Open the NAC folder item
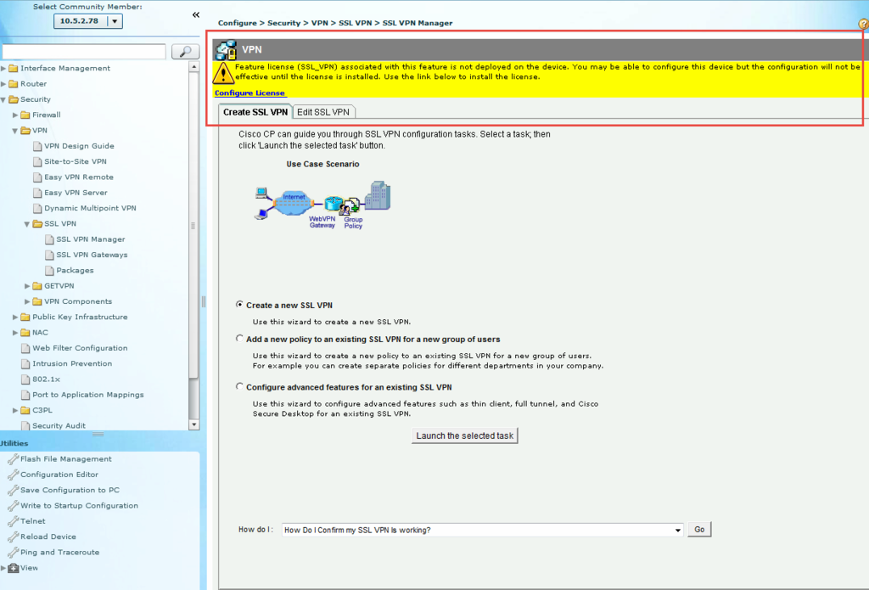The height and width of the screenshot is (590, 869). coord(40,332)
